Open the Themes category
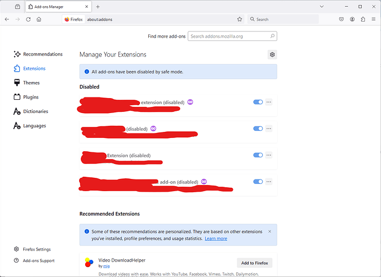Viewport: 381px width, 277px height. [x=27, y=83]
